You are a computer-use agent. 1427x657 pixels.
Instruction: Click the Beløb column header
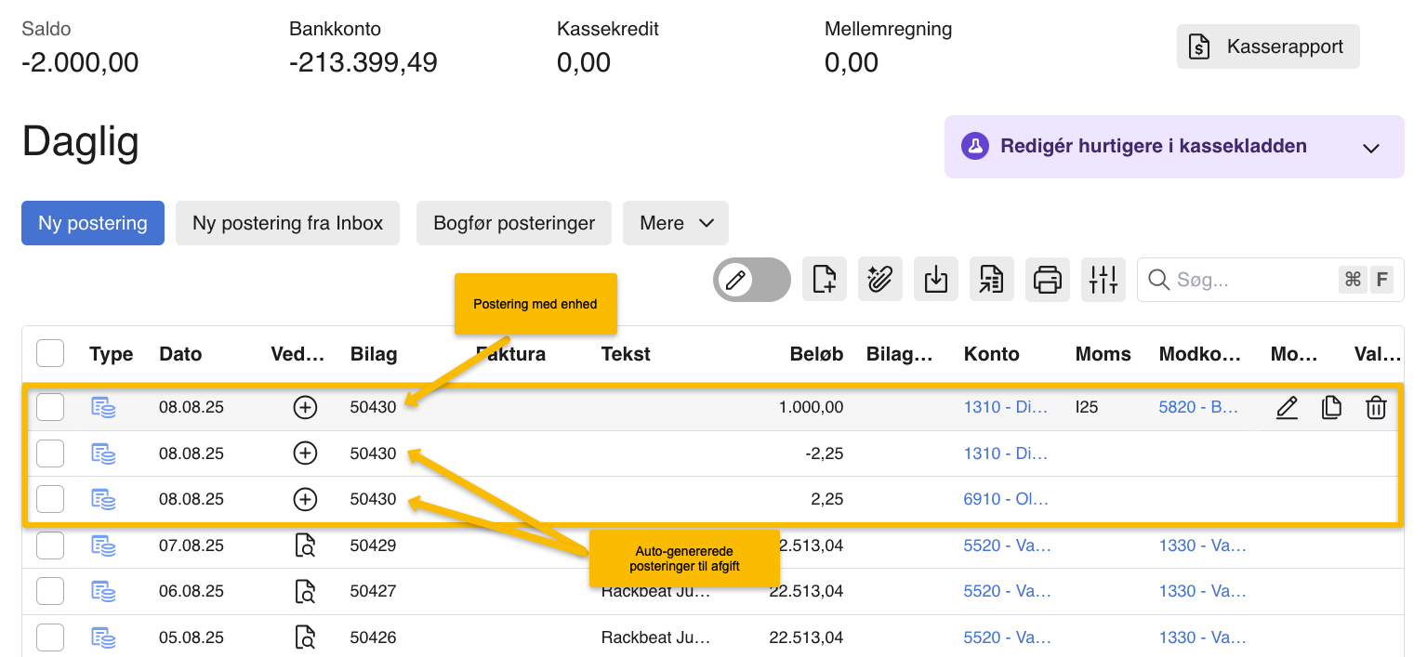point(816,354)
